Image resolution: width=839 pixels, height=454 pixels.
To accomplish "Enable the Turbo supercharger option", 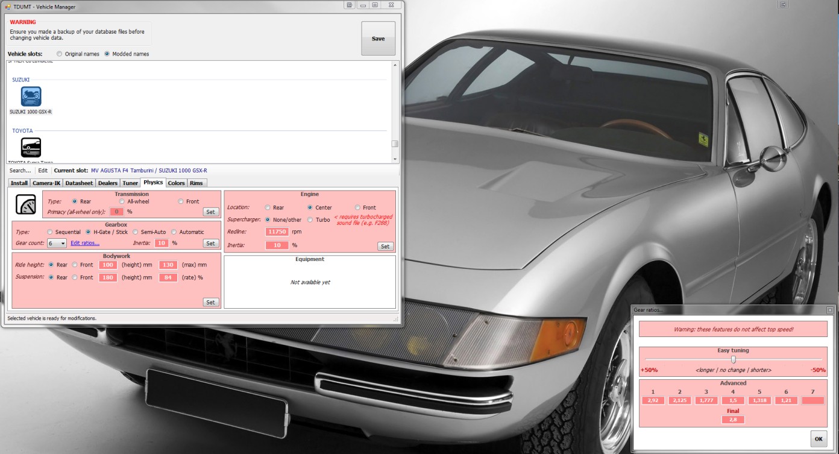I will [310, 220].
